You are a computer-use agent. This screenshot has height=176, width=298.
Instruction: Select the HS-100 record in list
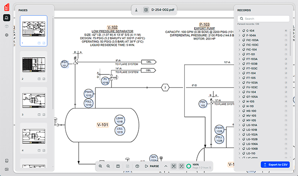pos(251,111)
